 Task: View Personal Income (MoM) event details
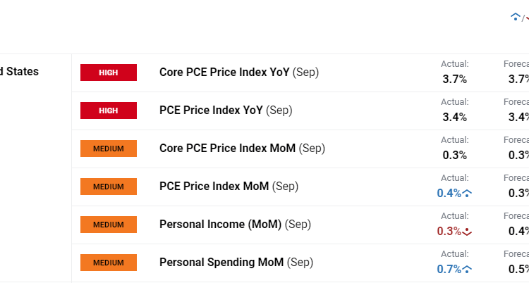point(235,225)
